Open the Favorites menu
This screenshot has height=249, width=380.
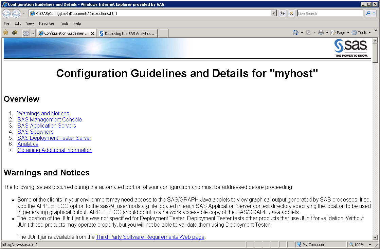tap(47, 23)
